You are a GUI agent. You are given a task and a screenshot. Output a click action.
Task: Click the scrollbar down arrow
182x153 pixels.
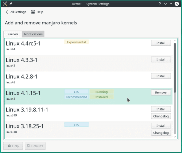click(175, 137)
